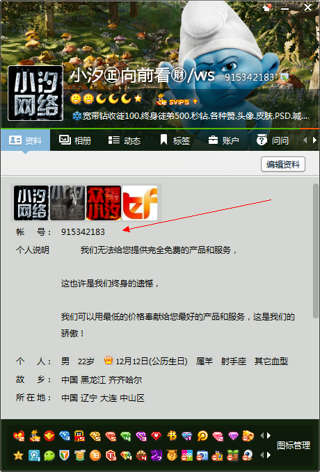Image resolution: width=320 pixels, height=472 pixels.
Task: Click the yearly SVIP penguin icon in bottom bar
Action: [x=35, y=436]
